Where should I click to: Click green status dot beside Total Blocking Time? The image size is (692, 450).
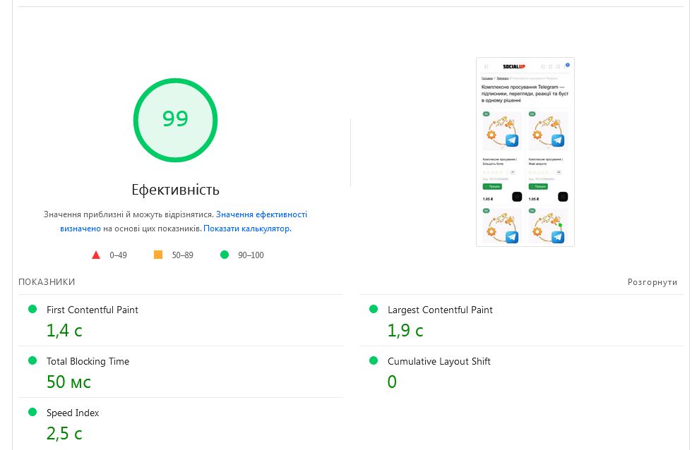32,360
